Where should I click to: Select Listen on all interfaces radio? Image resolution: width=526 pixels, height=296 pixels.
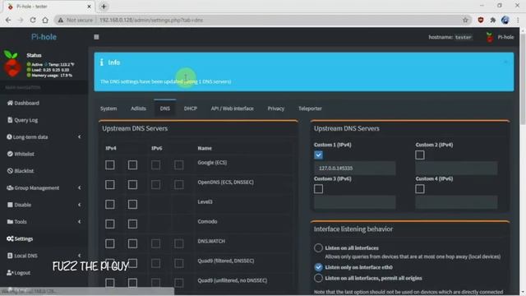coord(318,248)
